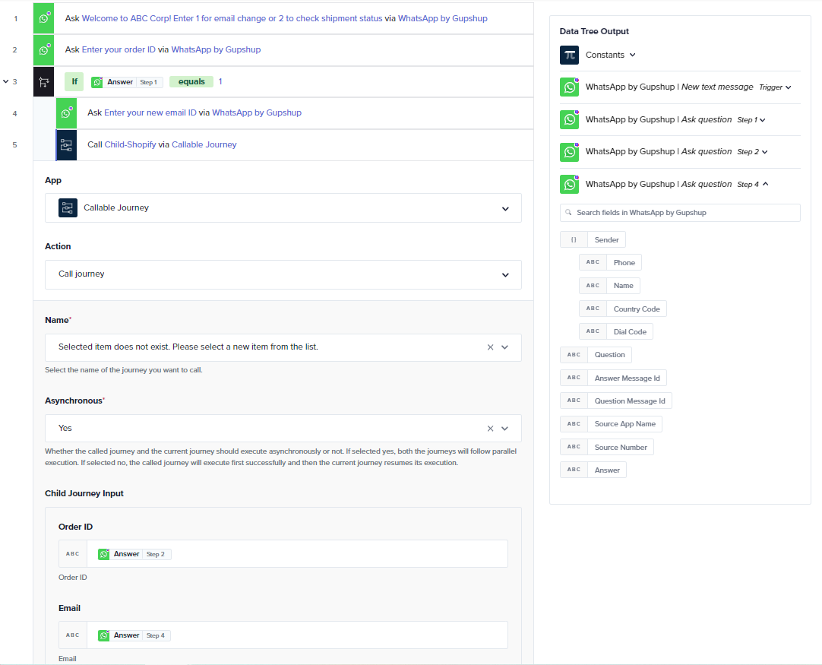Image resolution: width=822 pixels, height=665 pixels.
Task: Click the If label in step 3
Action: point(74,82)
